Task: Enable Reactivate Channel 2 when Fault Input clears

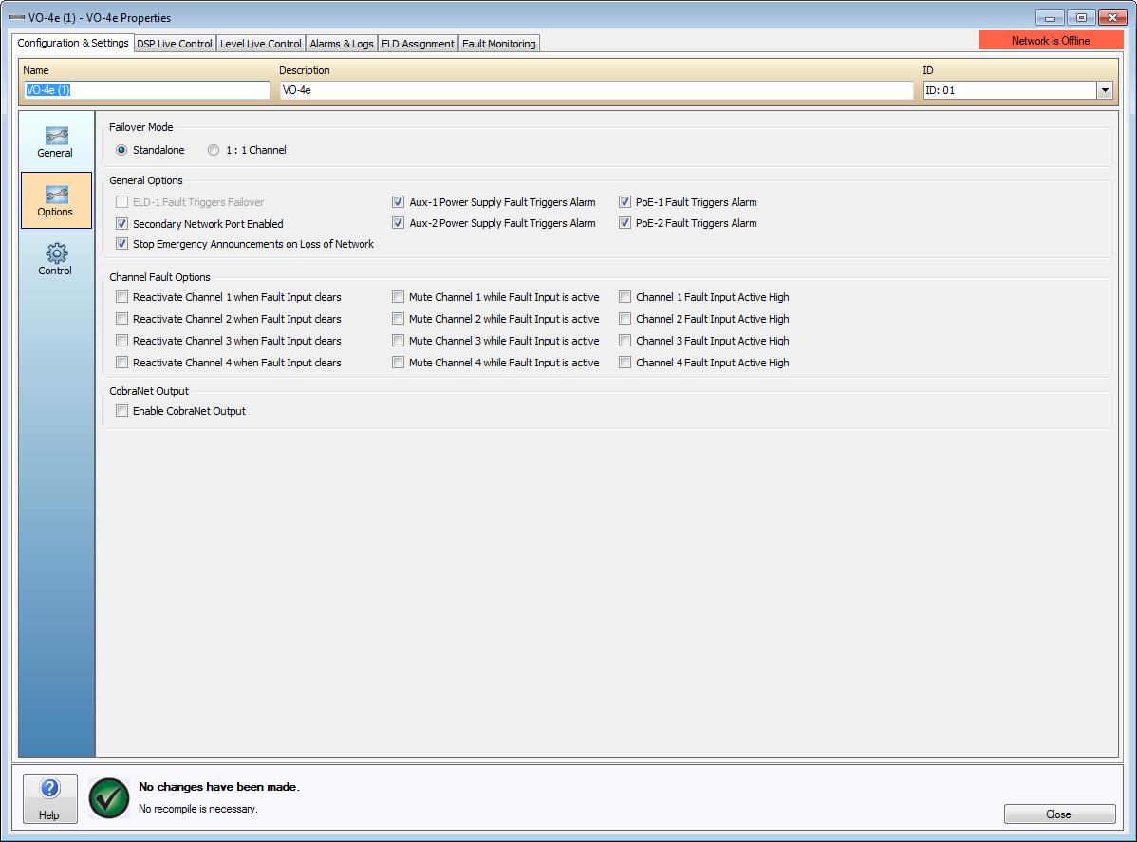Action: pos(121,319)
